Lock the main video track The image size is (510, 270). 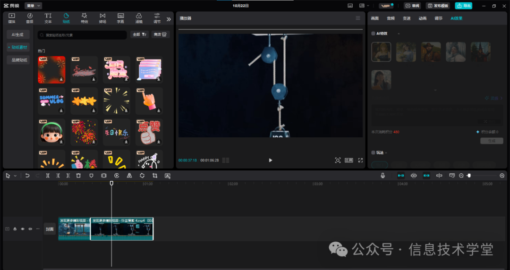[15, 229]
